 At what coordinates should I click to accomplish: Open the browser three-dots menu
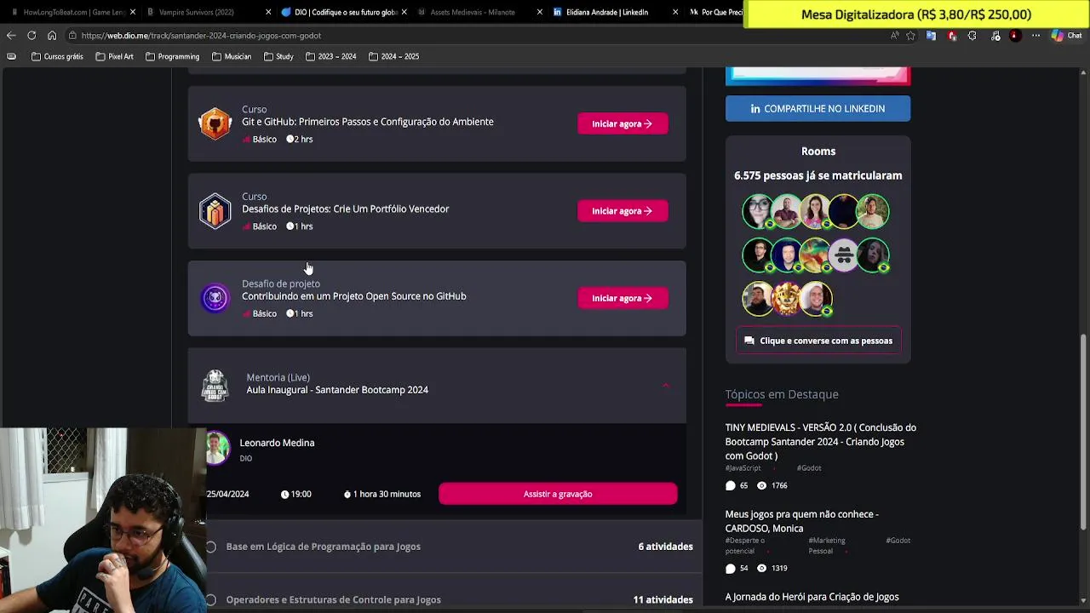point(1035,36)
